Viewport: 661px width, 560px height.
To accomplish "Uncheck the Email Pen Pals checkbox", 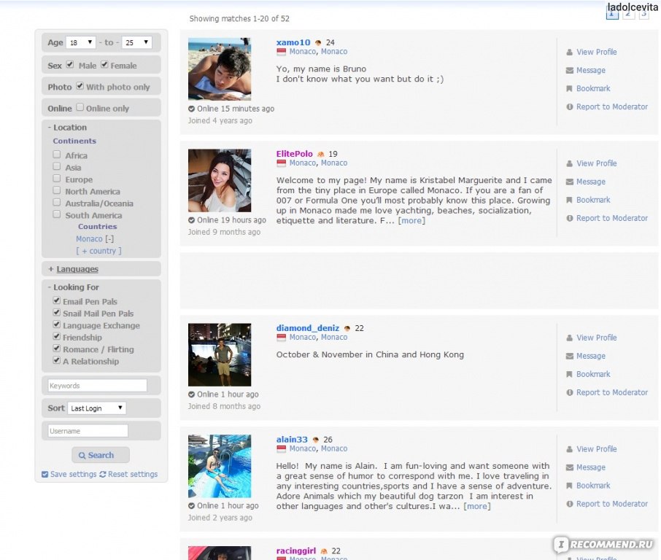I will click(56, 300).
